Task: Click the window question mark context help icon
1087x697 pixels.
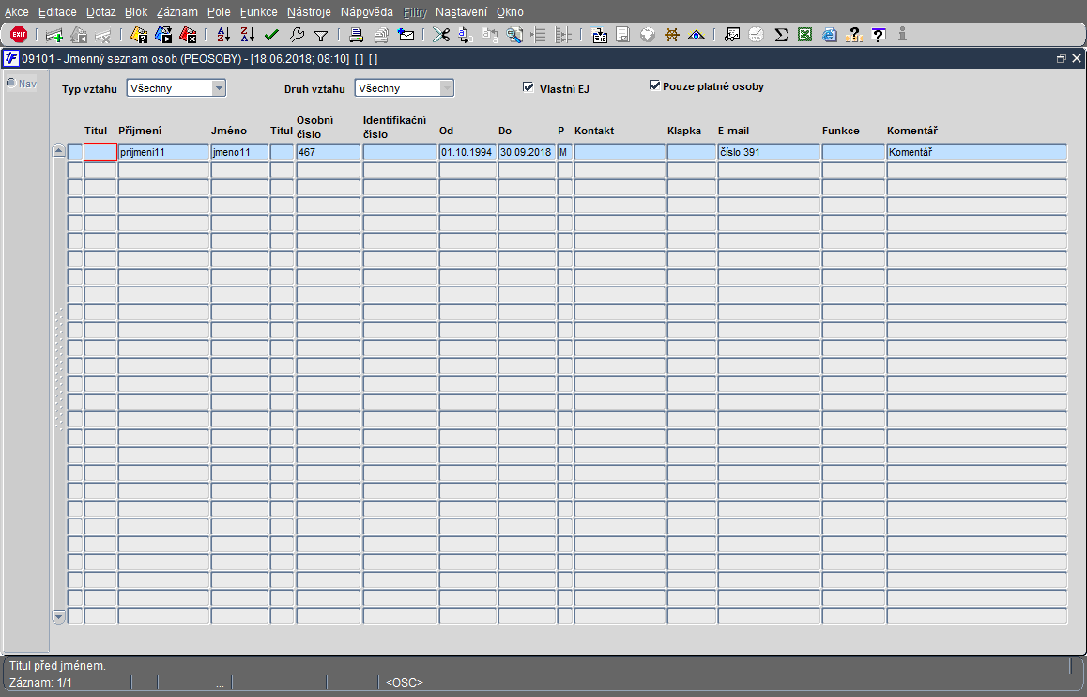Action: click(879, 35)
